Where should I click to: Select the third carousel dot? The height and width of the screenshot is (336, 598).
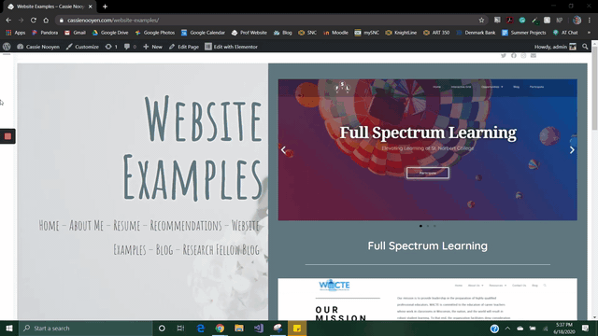434,226
